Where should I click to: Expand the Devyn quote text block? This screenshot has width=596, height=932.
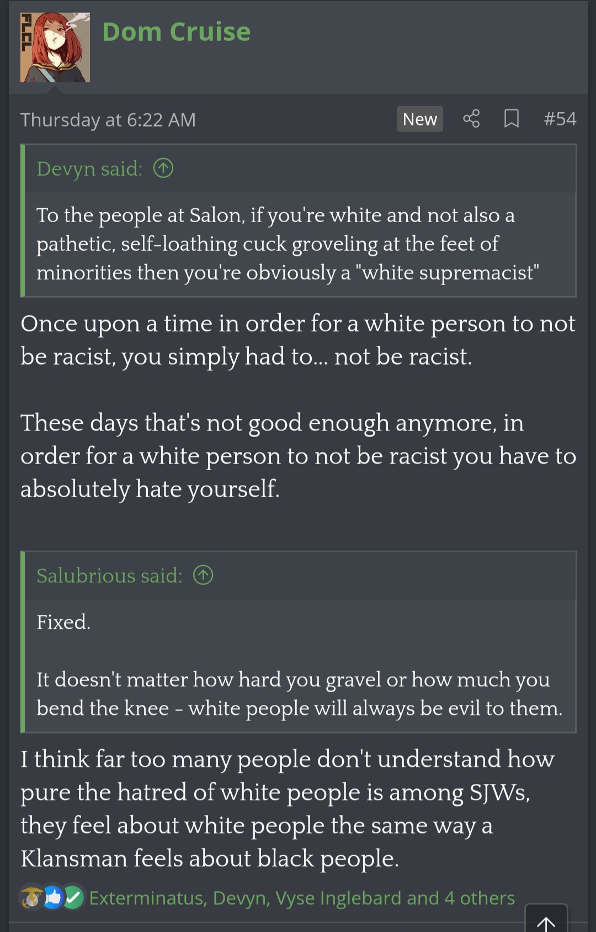coord(287,244)
